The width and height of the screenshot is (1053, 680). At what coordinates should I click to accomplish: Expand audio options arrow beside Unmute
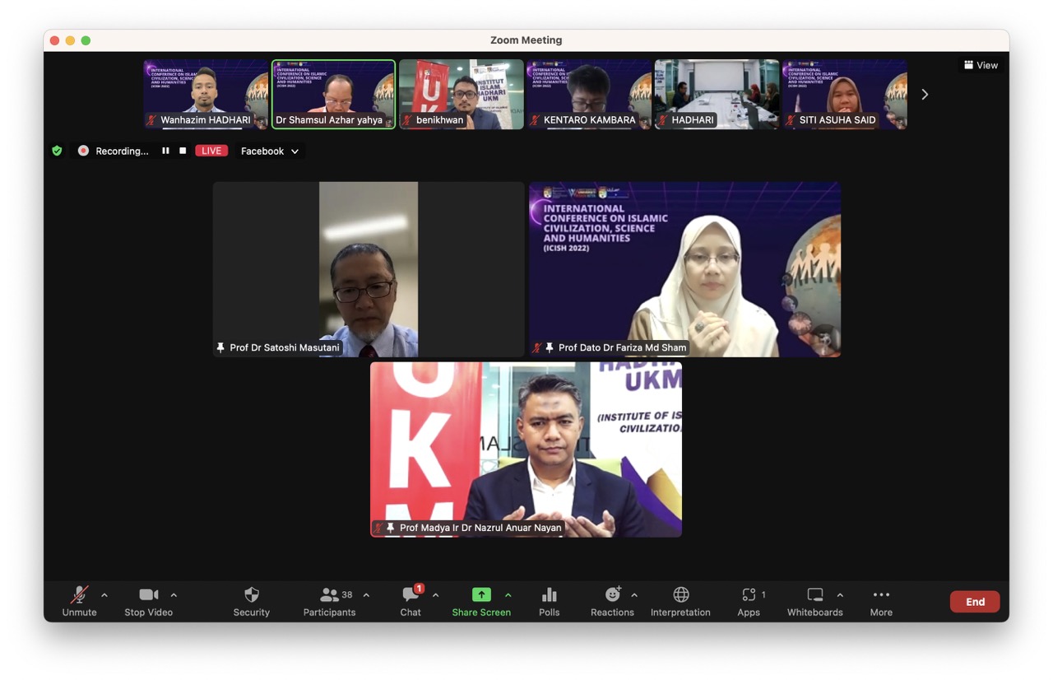click(104, 595)
